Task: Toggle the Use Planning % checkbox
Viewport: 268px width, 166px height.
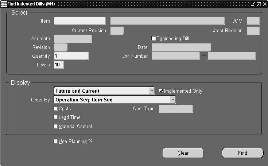Action: [56, 141]
